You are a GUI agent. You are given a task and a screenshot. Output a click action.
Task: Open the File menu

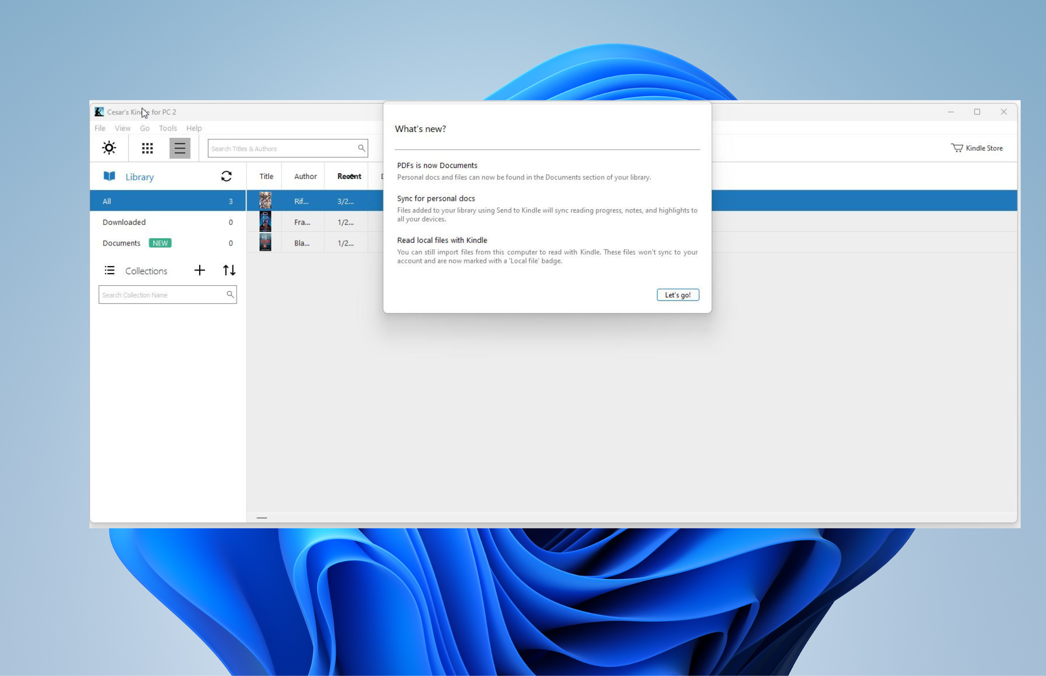coord(100,128)
